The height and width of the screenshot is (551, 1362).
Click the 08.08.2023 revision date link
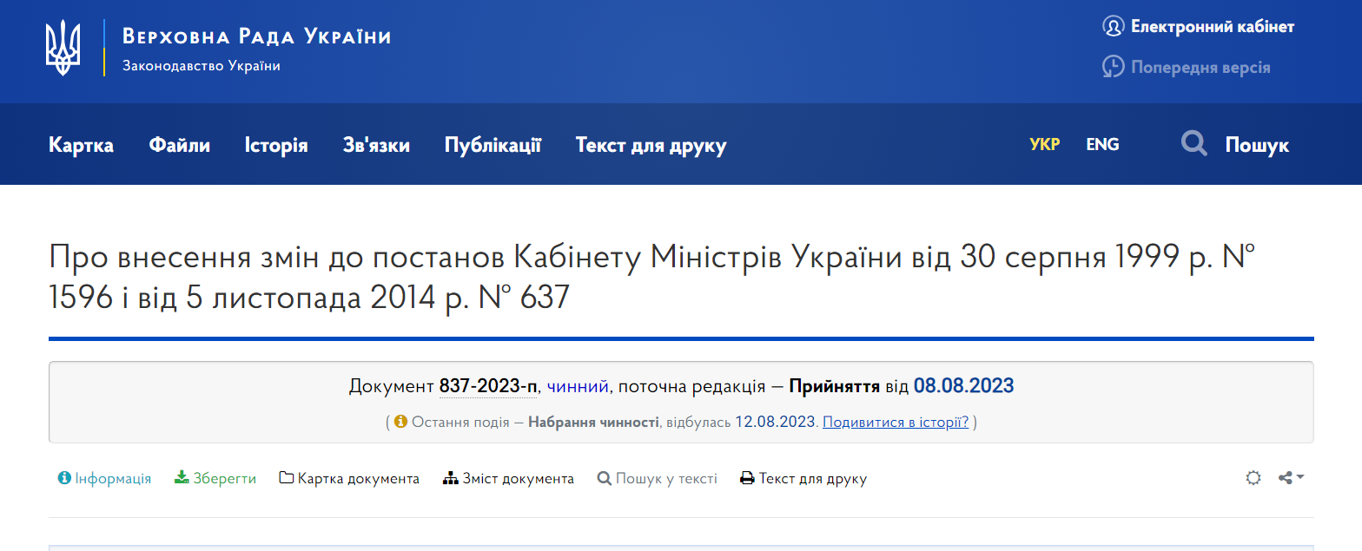pos(963,386)
